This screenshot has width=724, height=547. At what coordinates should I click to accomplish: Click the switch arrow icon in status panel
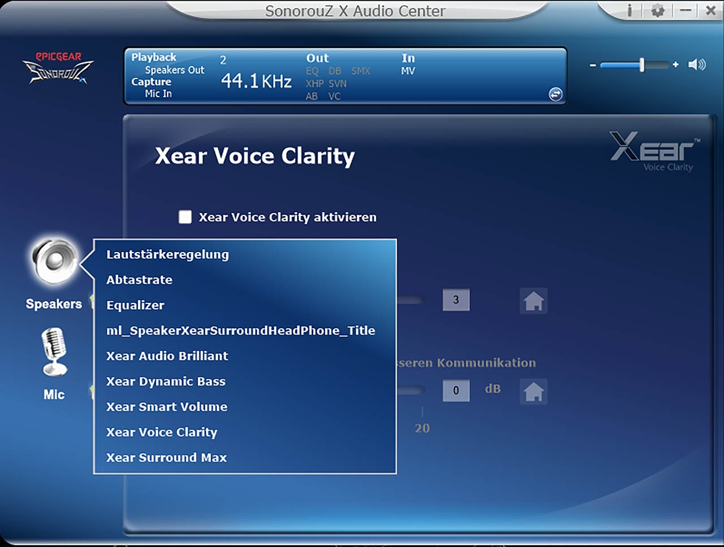556,94
